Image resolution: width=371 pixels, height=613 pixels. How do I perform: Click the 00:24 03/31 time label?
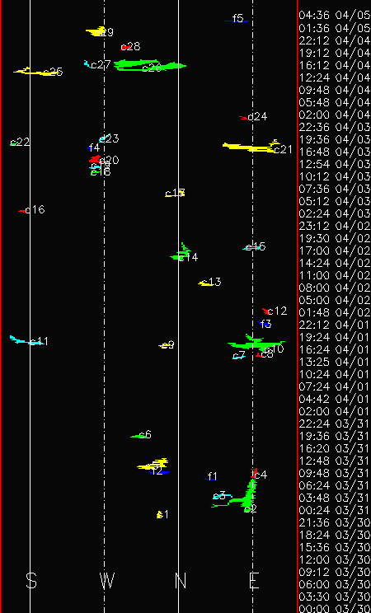coord(335,510)
